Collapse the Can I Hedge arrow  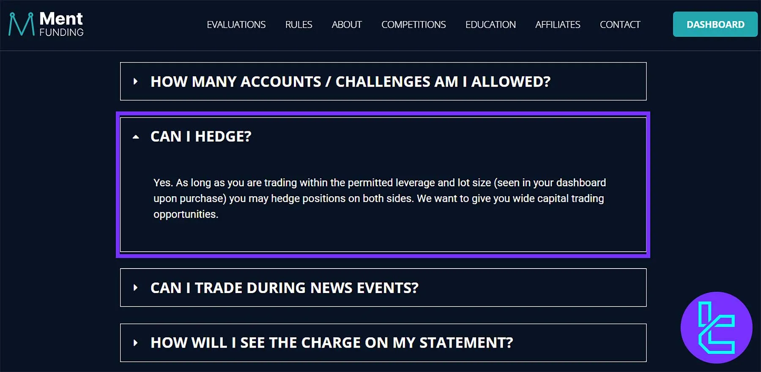click(x=135, y=137)
